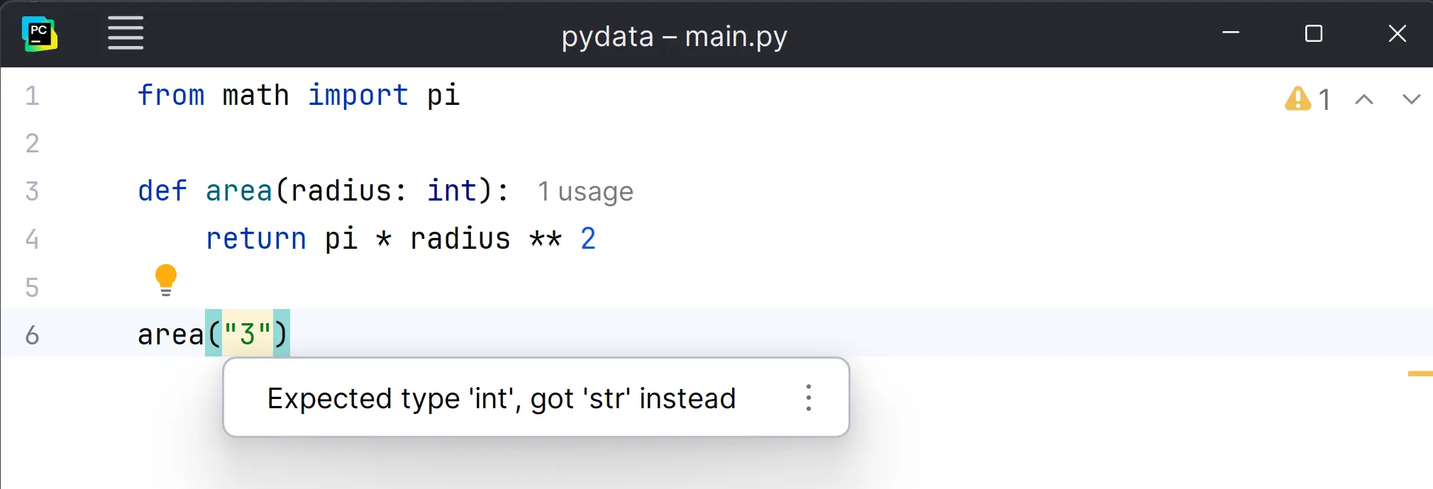Click the warning stripe mark on scrollbar

[x=1420, y=373]
